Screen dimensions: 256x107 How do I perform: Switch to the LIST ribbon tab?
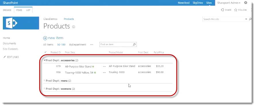[x=28, y=10]
